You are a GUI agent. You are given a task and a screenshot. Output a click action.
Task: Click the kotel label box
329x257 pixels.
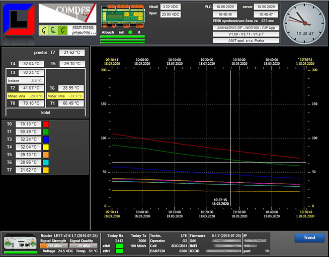coord(46,112)
